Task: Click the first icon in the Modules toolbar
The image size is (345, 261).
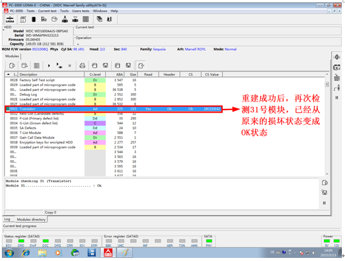Action: [12, 66]
